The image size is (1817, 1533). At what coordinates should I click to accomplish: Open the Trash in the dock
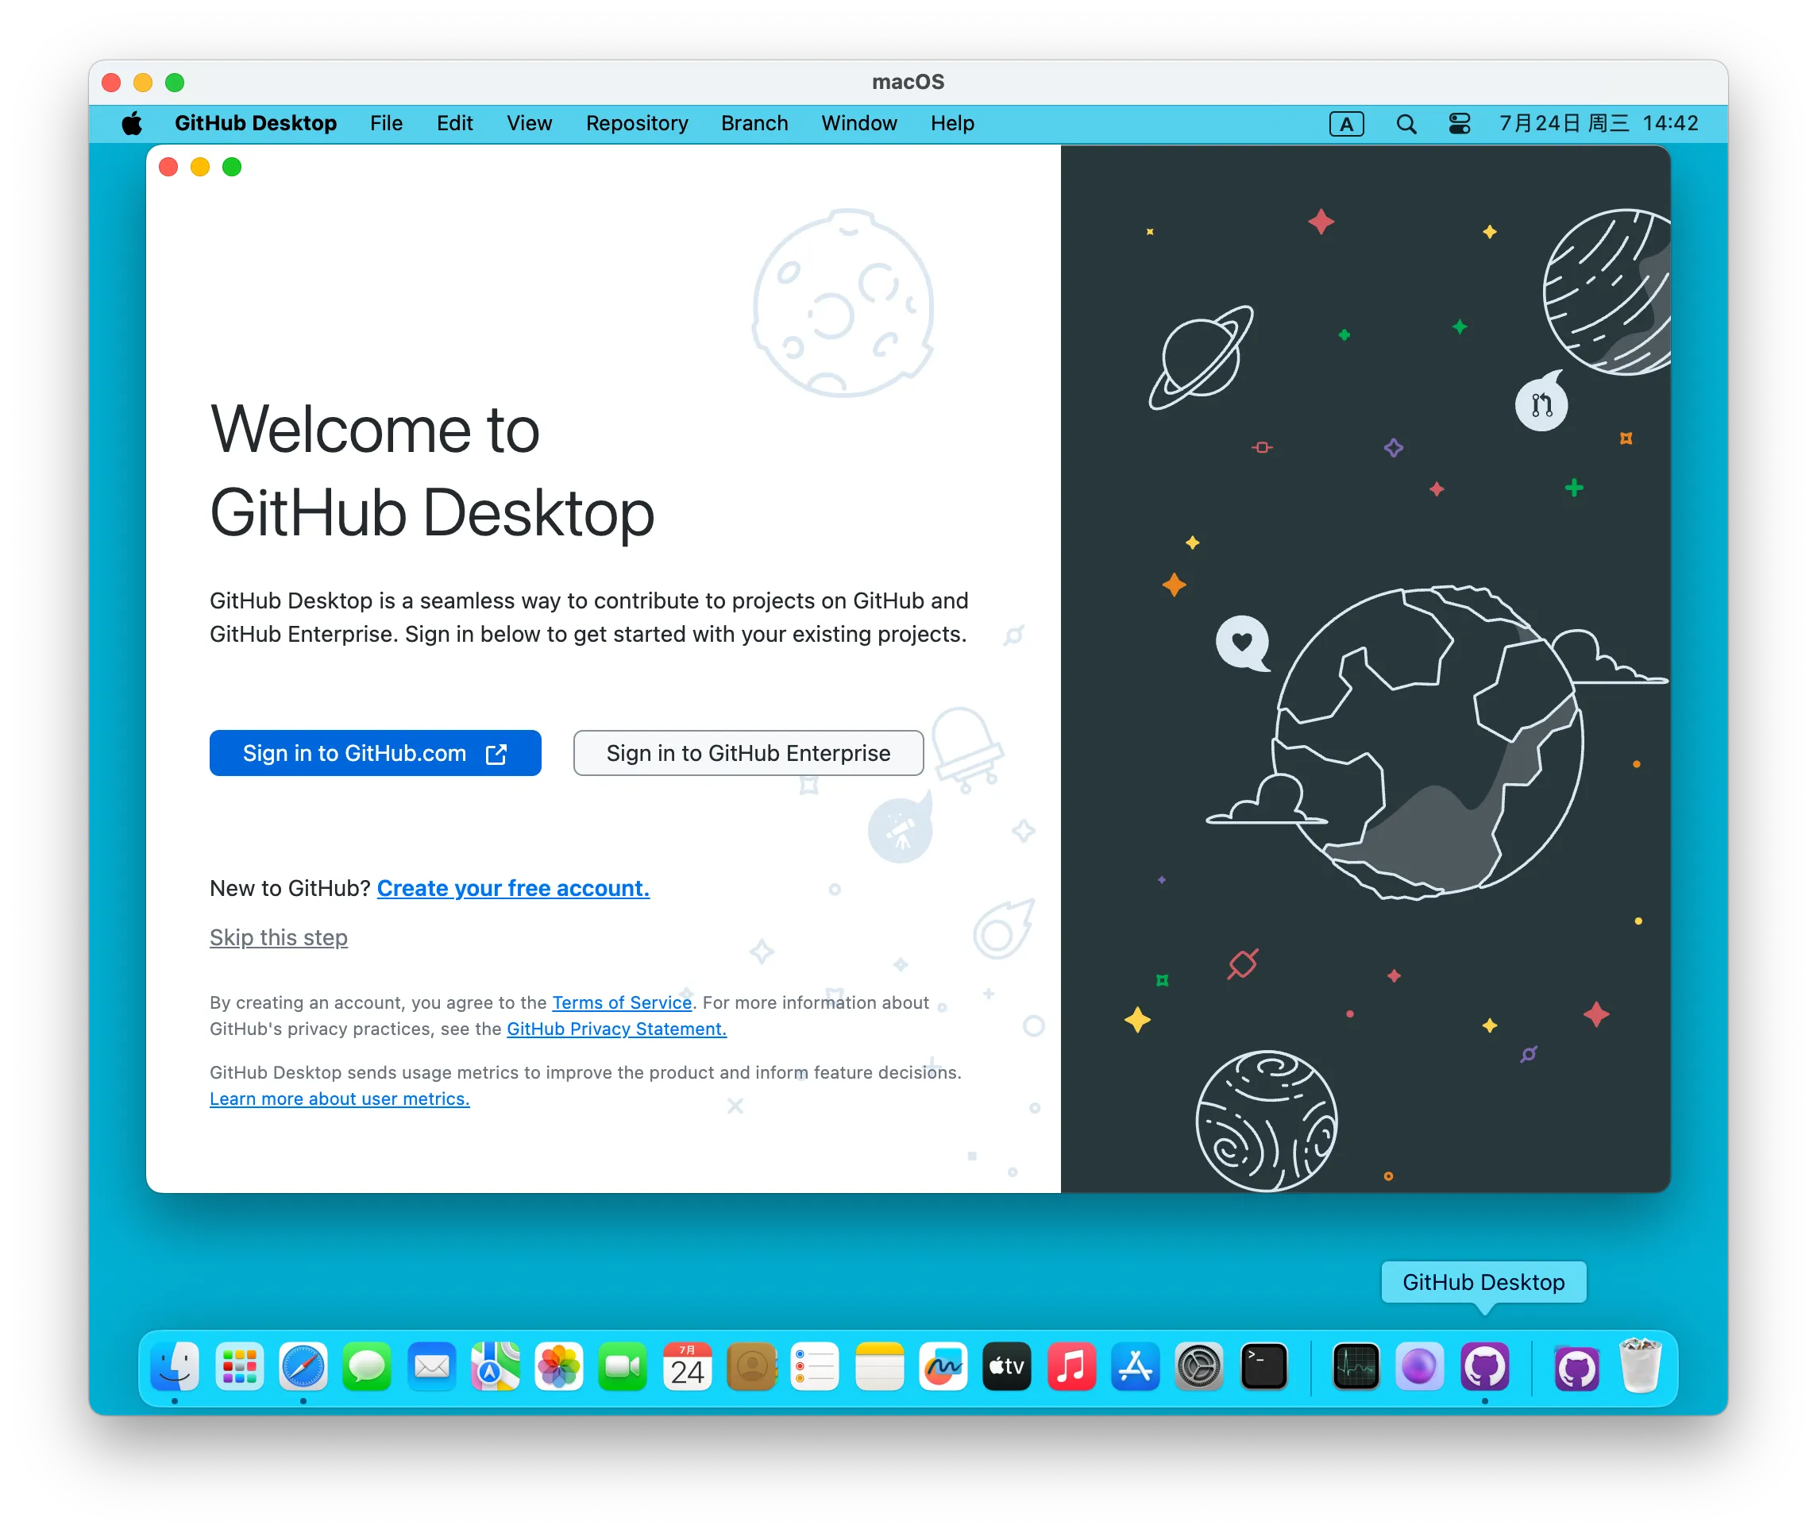pos(1640,1367)
